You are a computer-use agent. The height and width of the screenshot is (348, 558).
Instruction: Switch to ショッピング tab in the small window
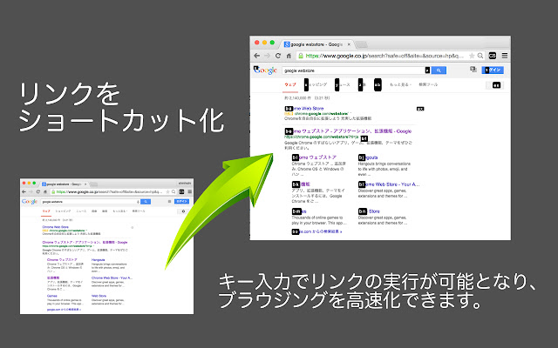(64, 211)
